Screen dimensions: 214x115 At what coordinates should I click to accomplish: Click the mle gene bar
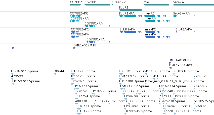click(x=156, y=5)
